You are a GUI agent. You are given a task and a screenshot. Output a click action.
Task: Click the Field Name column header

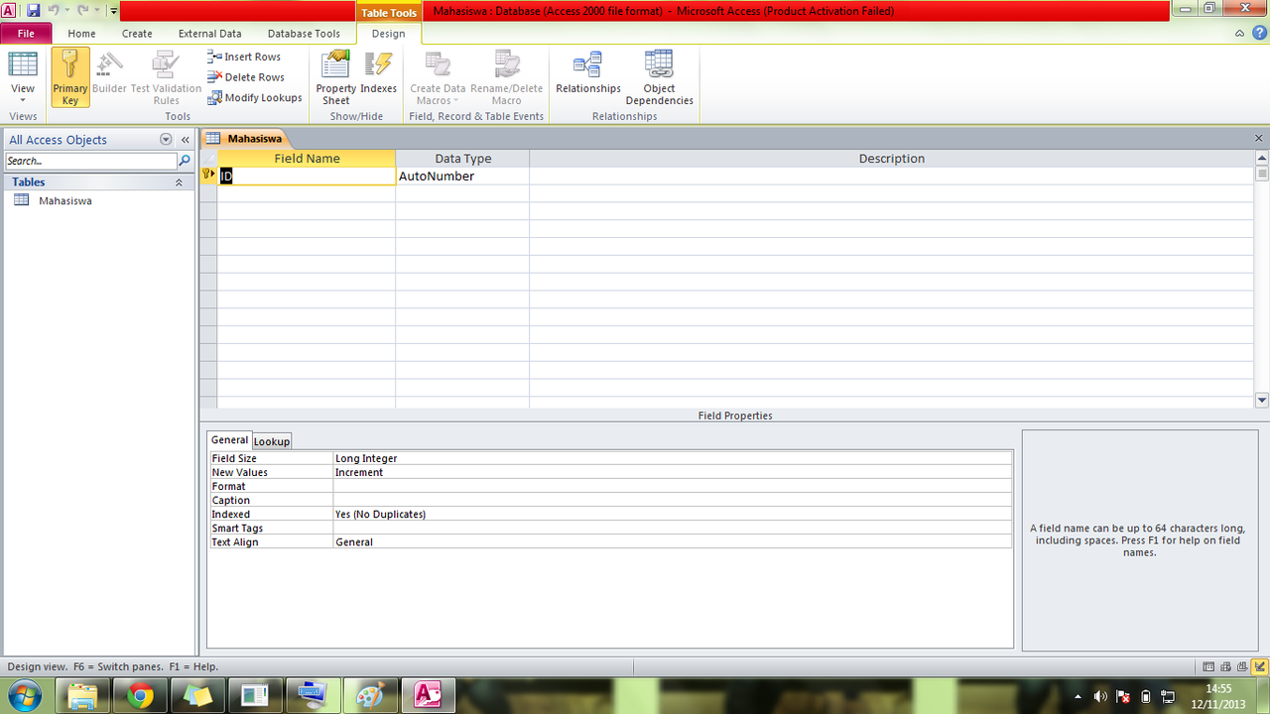[307, 159]
